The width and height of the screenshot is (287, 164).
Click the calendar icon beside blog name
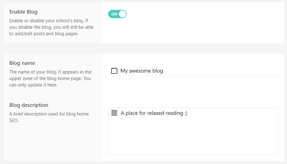(x=114, y=71)
